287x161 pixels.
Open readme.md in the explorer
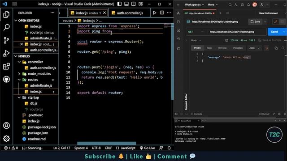(x=37, y=139)
